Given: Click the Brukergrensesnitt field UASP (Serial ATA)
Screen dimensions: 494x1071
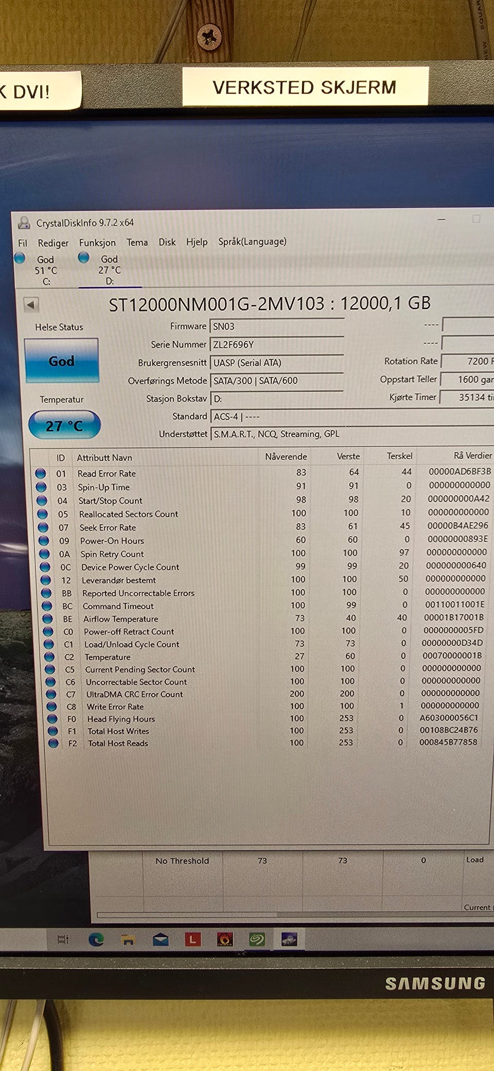Looking at the screenshot, I should coord(277,362).
